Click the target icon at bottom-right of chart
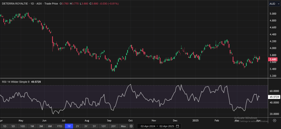 click(274, 121)
